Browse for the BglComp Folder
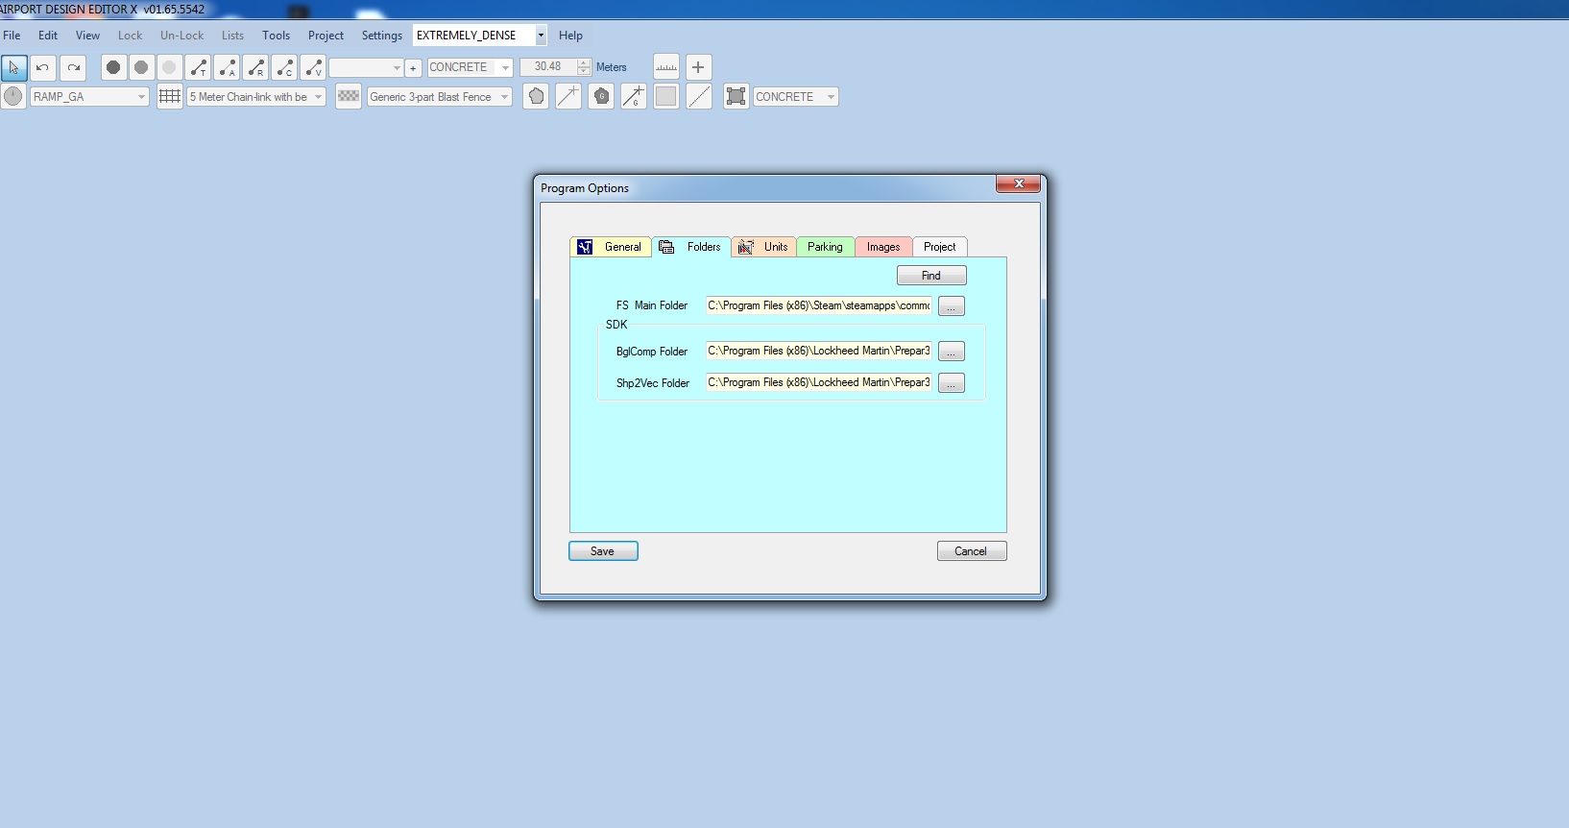This screenshot has width=1569, height=828. pyautogui.click(x=952, y=352)
